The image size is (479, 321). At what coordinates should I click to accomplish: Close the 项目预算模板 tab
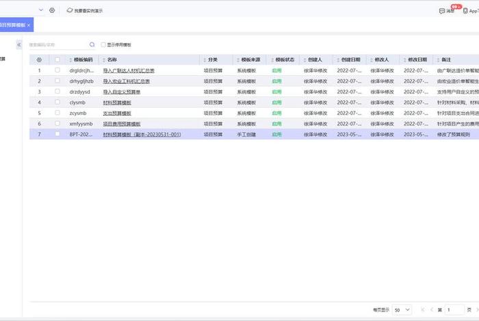pyautogui.click(x=29, y=25)
